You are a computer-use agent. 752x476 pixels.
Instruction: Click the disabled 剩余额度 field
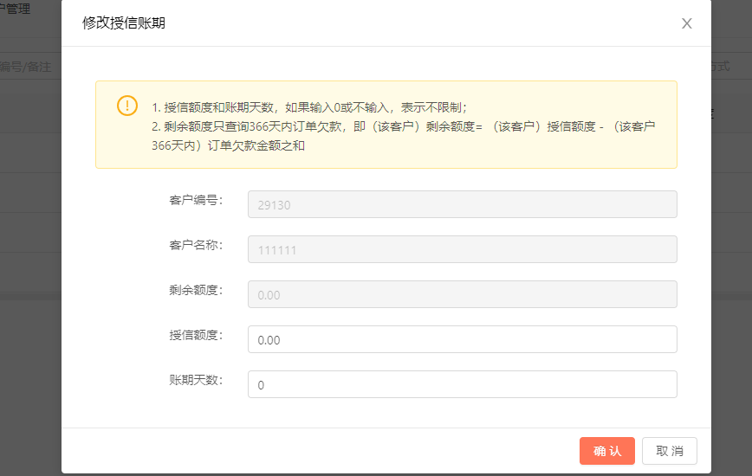pos(463,294)
